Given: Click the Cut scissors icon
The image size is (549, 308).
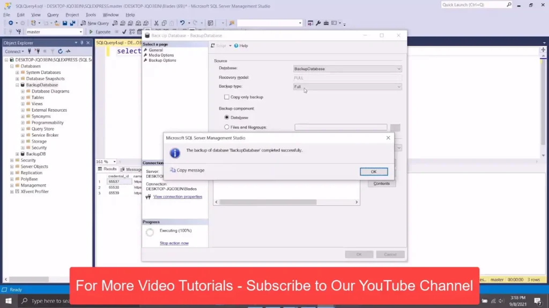Looking at the screenshot, I should pyautogui.click(x=156, y=23).
